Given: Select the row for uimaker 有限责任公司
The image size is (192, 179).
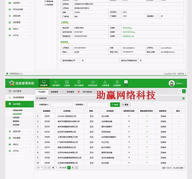Looking at the screenshot, I should [110, 116].
